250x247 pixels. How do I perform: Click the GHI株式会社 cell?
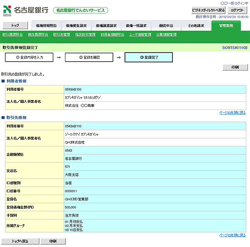[155, 142]
